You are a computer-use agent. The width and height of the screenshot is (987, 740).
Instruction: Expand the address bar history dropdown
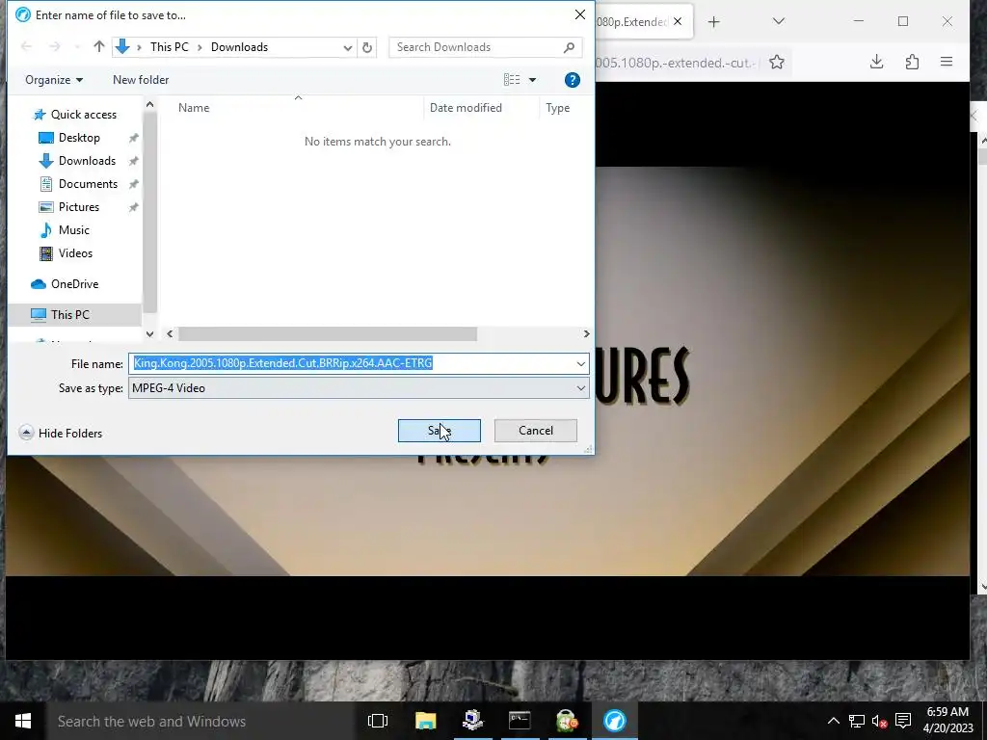point(347,47)
